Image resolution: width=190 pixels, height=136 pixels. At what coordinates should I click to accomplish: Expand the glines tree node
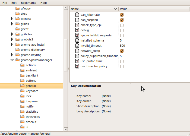coord(12,24)
